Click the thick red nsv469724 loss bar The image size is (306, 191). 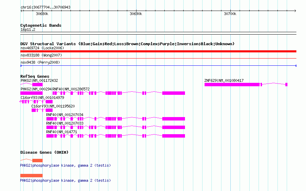pyautogui.click(x=158, y=51)
